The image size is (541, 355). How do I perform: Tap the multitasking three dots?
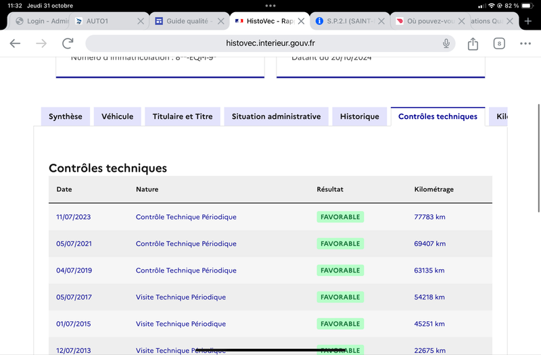point(270,5)
